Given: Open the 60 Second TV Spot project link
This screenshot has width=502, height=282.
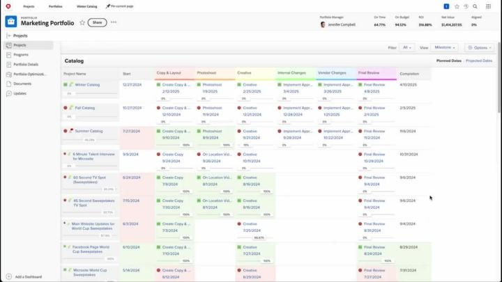Looking at the screenshot, I should point(89,180).
